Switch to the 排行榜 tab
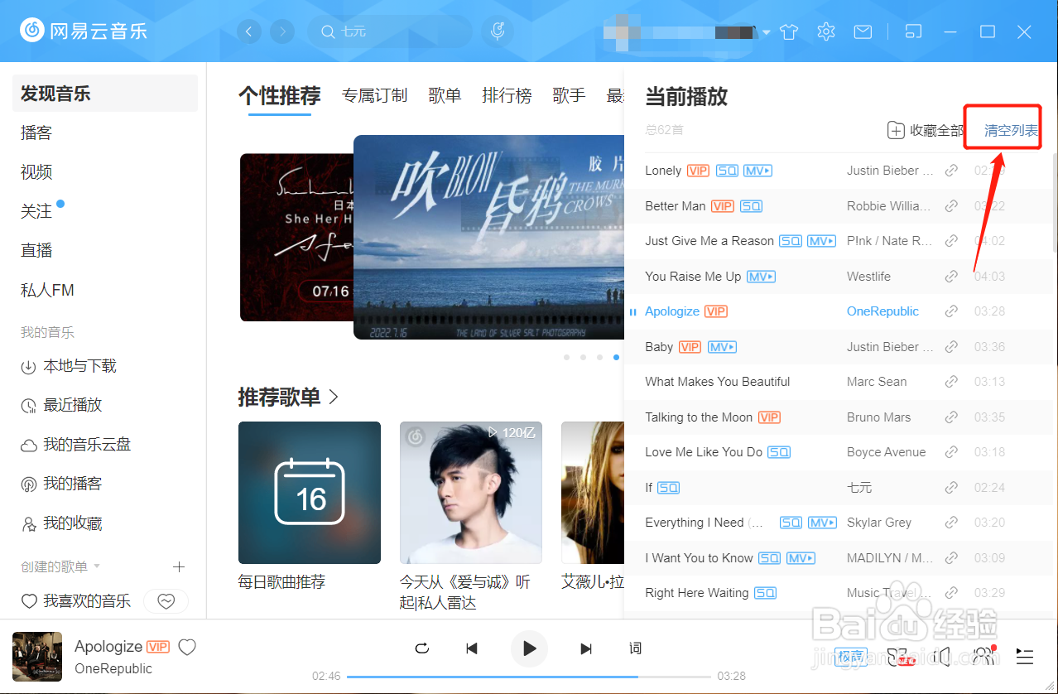 [507, 96]
